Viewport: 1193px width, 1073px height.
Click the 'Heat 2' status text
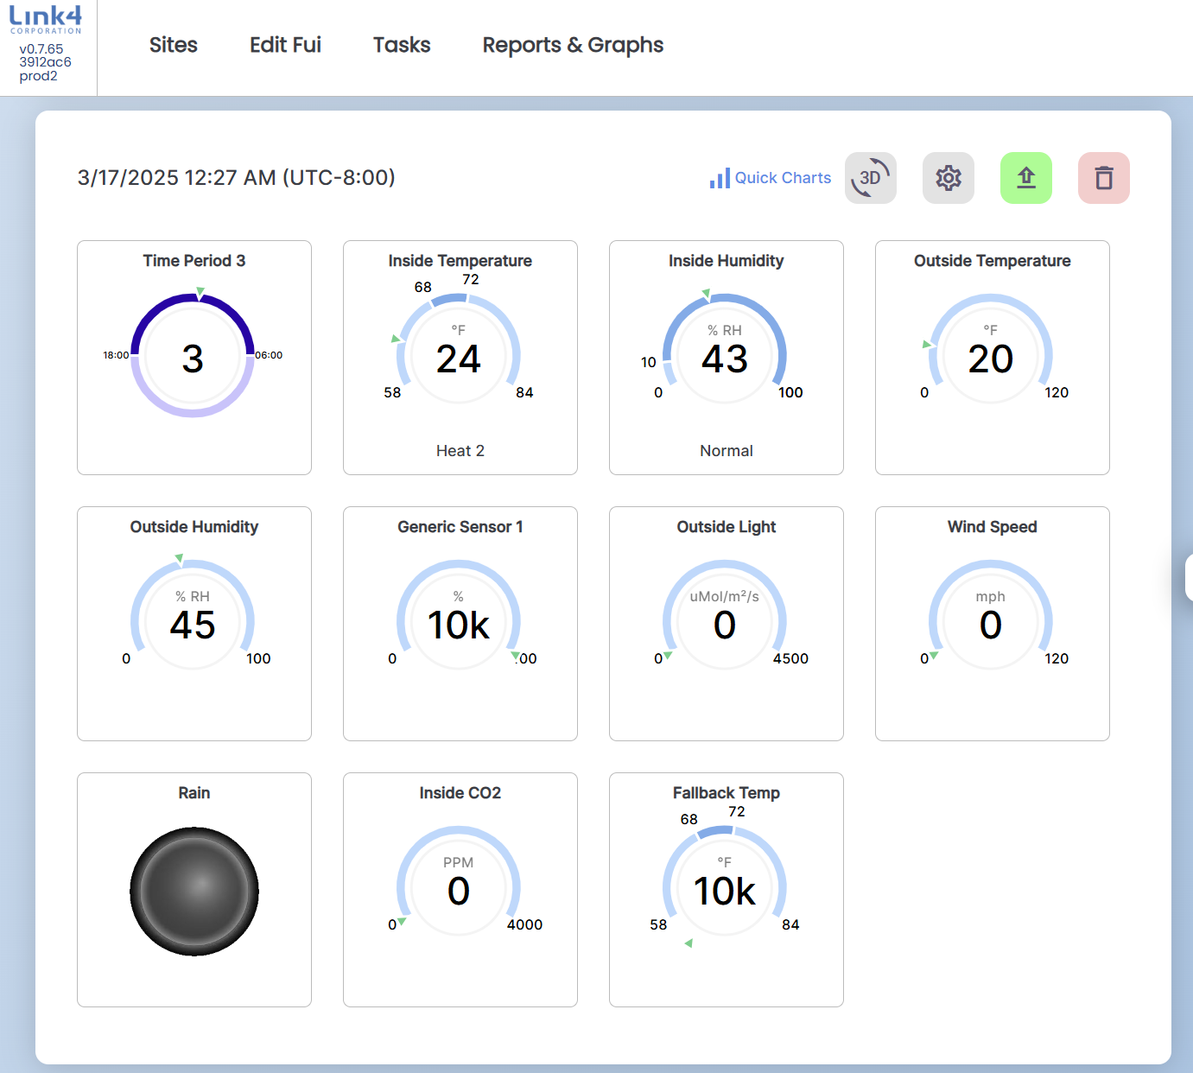460,451
